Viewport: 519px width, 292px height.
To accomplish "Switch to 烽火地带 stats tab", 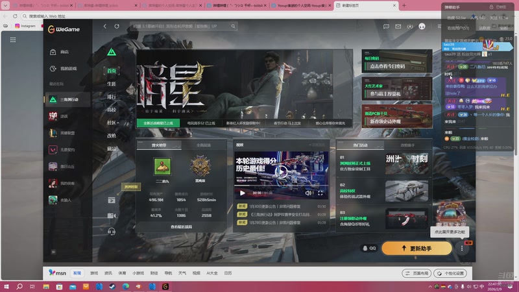I will click(159, 145).
